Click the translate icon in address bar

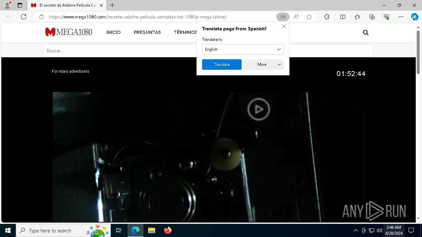(283, 17)
